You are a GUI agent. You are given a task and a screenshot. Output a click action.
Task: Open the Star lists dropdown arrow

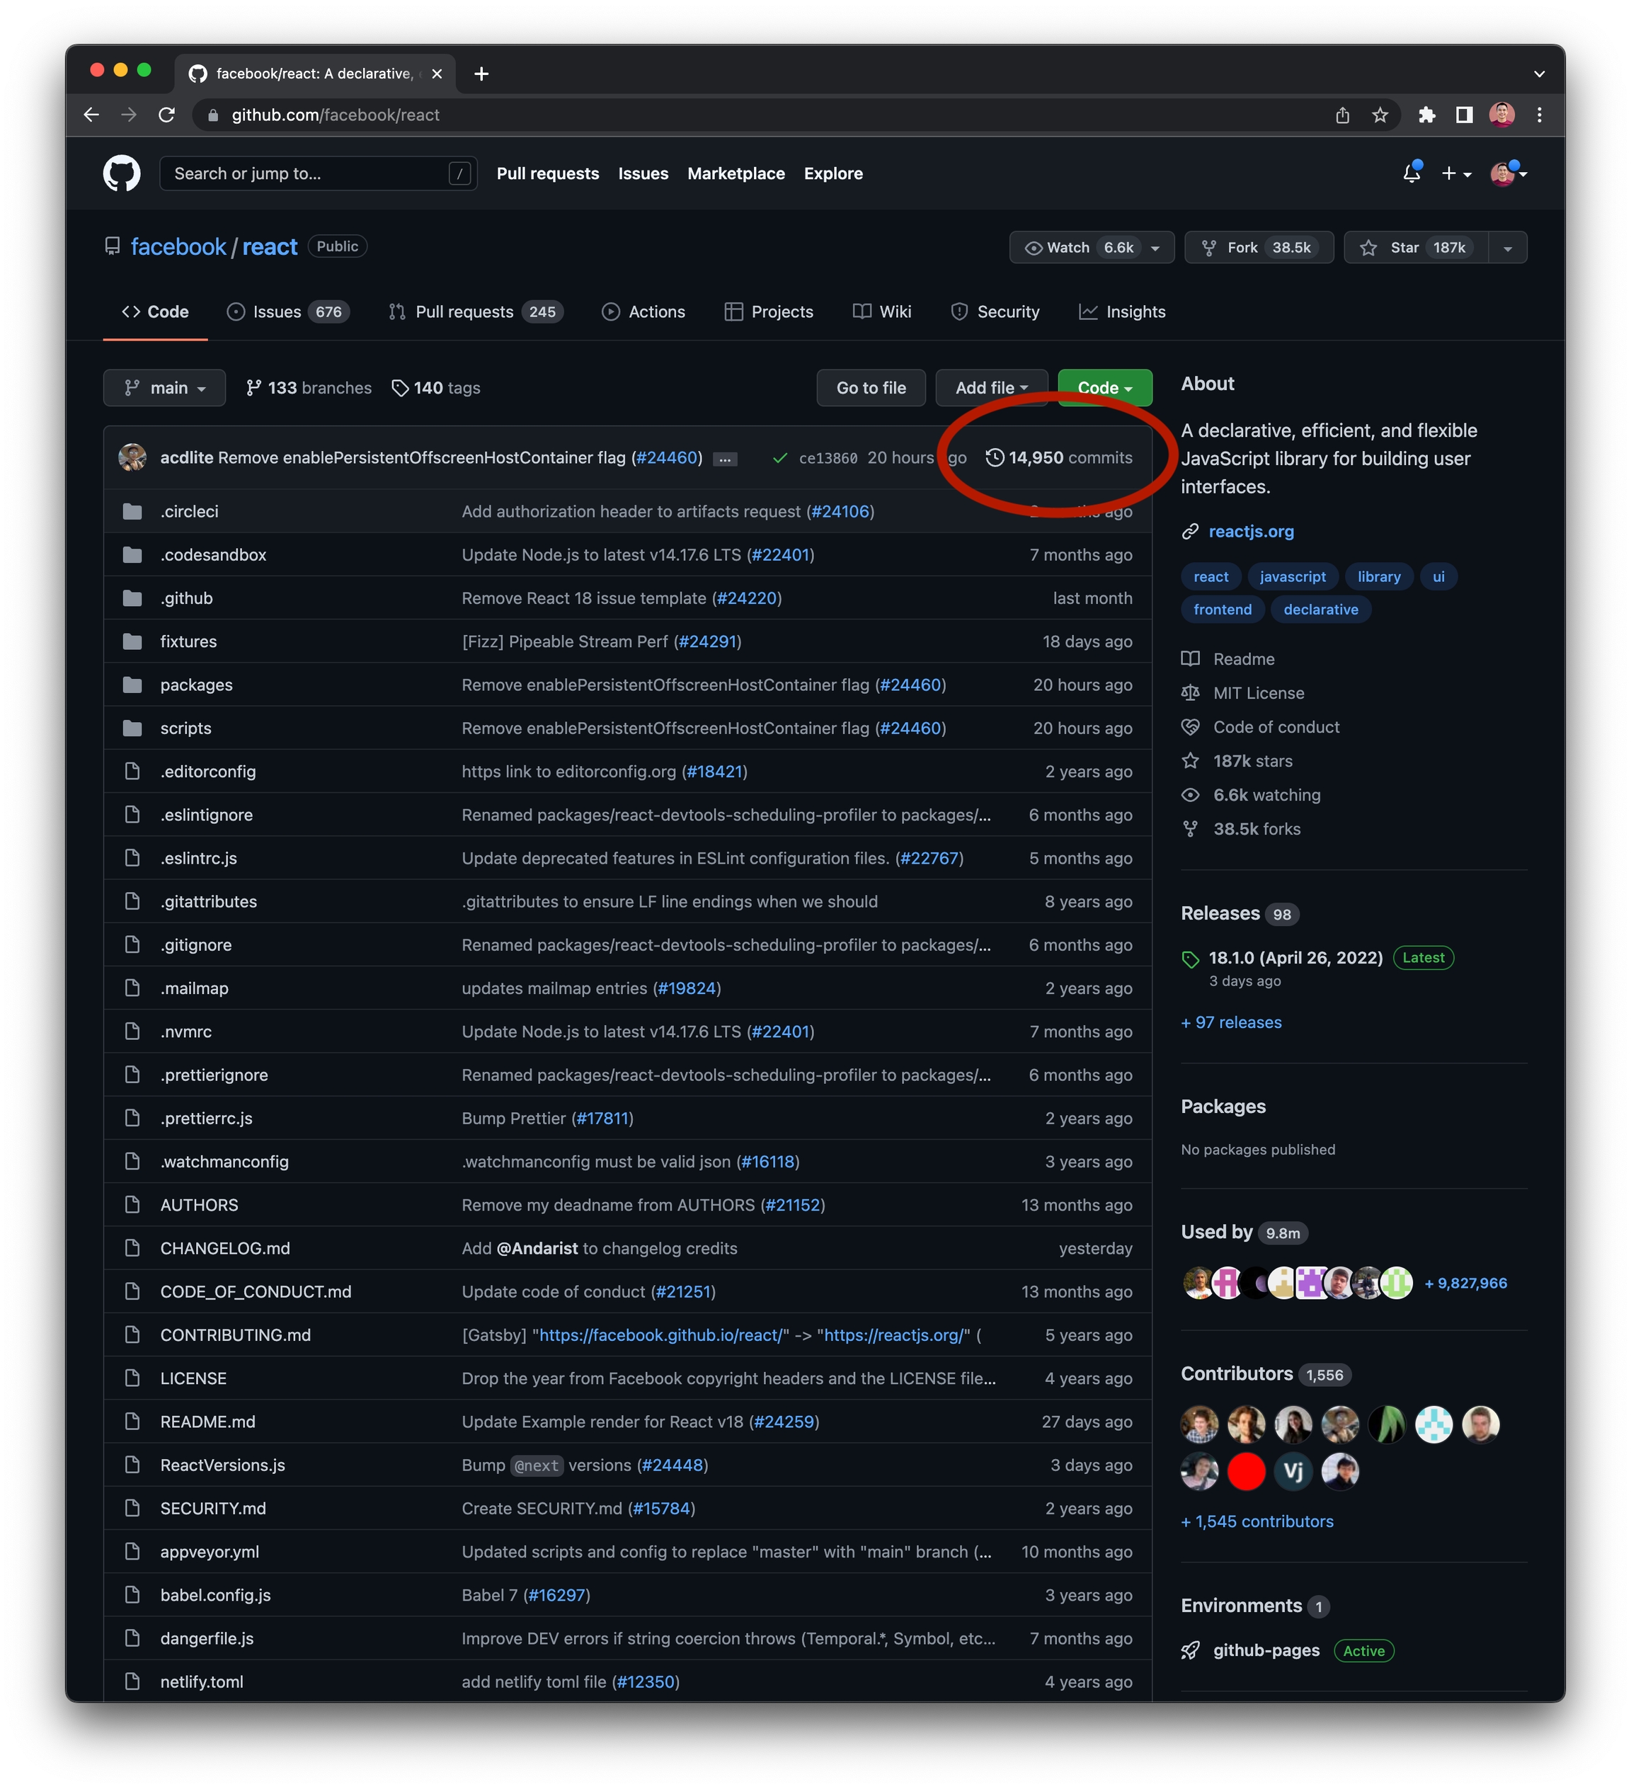click(x=1508, y=248)
